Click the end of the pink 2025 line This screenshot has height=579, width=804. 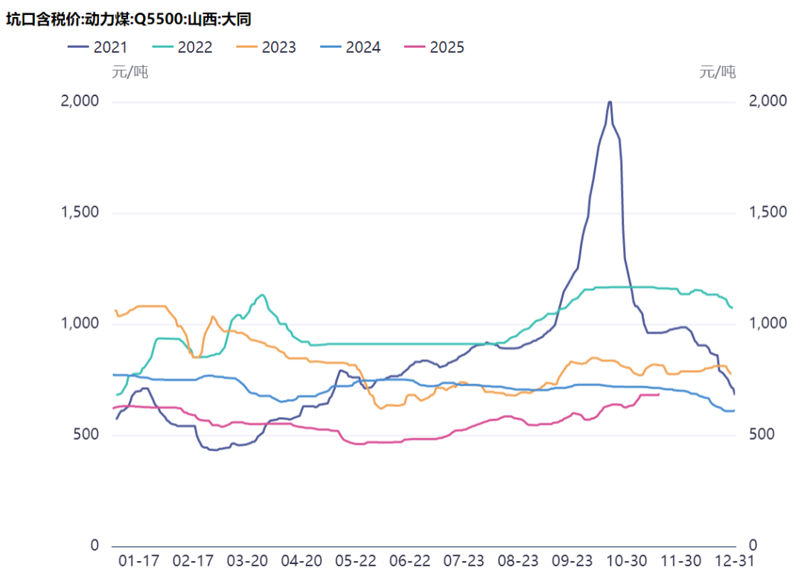pos(659,394)
